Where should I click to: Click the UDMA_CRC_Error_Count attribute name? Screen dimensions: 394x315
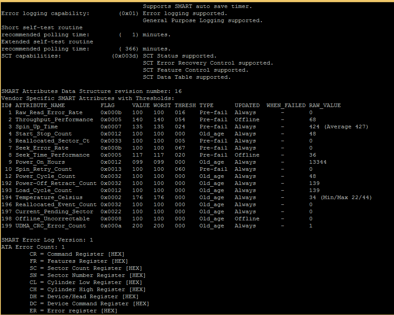pos(50,226)
